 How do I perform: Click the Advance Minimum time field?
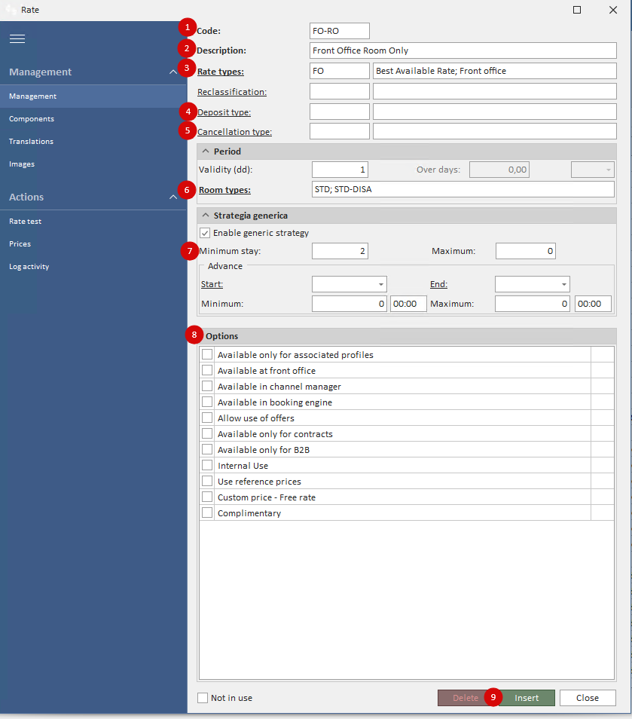[x=408, y=304]
